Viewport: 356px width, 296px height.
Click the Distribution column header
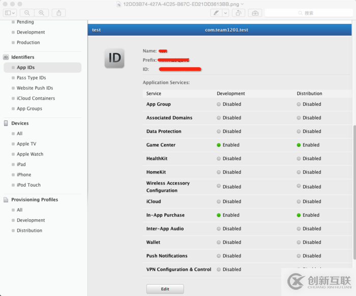(309, 94)
